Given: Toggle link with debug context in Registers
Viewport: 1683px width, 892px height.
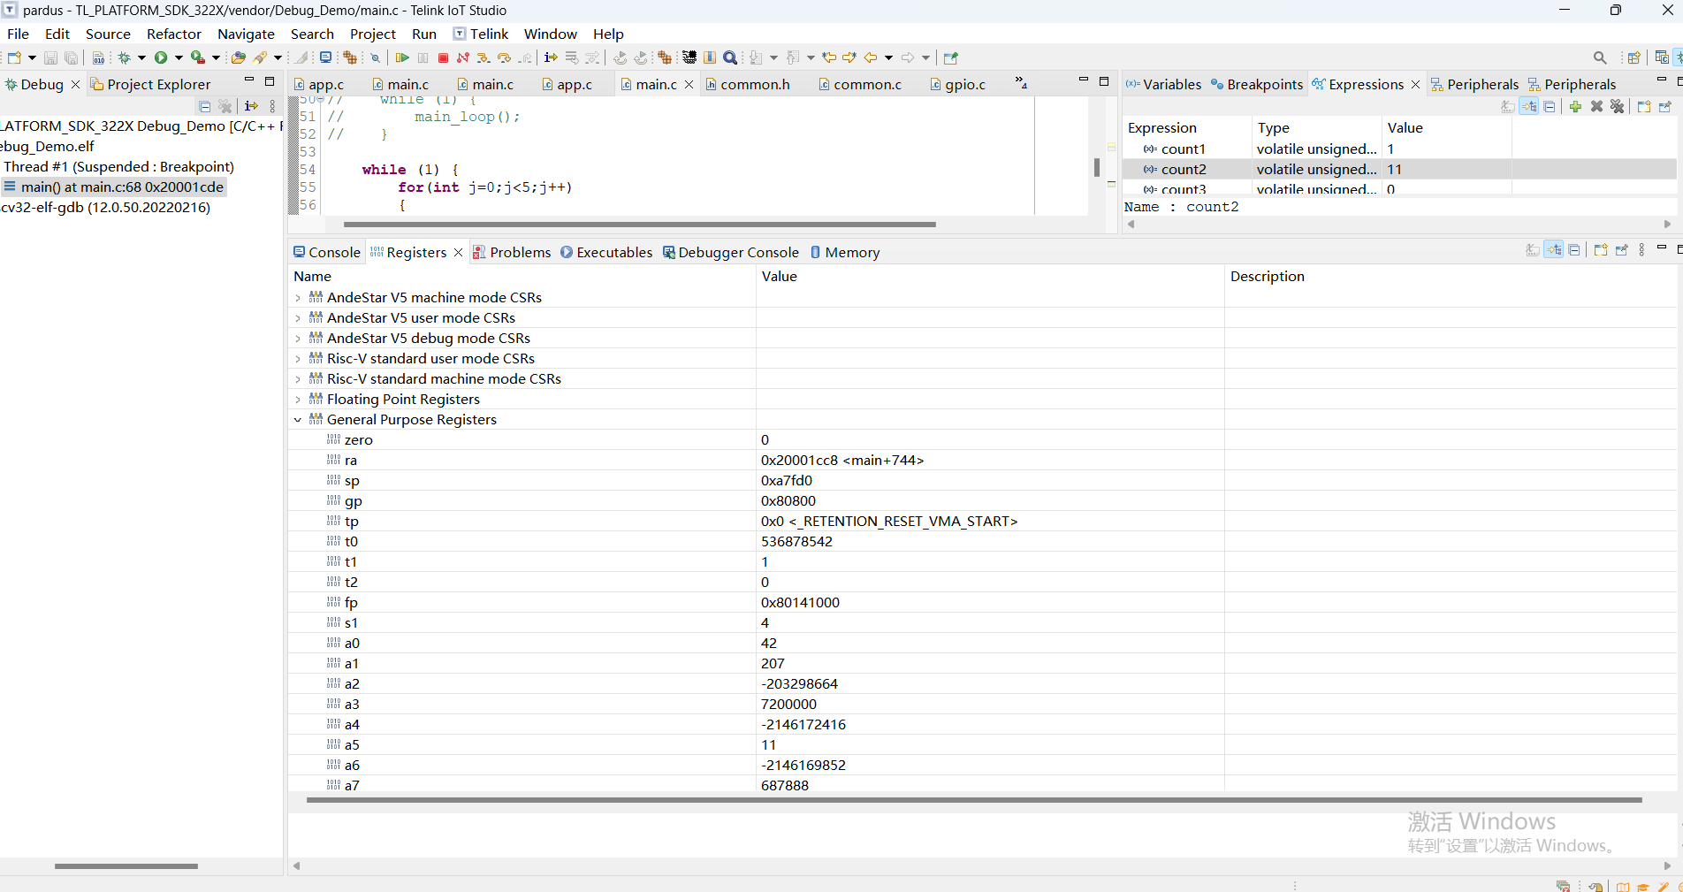Looking at the screenshot, I should pyautogui.click(x=1554, y=250).
